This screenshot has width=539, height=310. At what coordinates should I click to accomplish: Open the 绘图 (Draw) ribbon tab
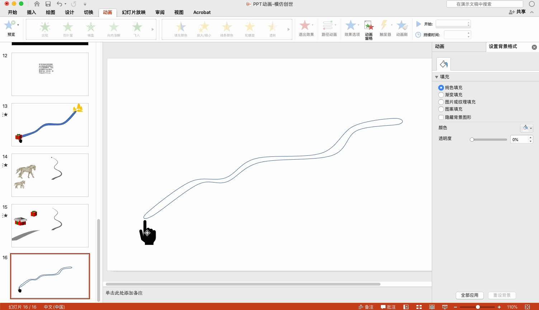[51, 12]
